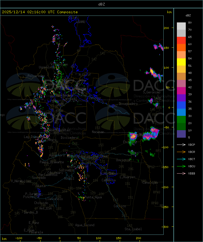Click the Canalejas place label
Screen dimensions: 203x242
150,183
